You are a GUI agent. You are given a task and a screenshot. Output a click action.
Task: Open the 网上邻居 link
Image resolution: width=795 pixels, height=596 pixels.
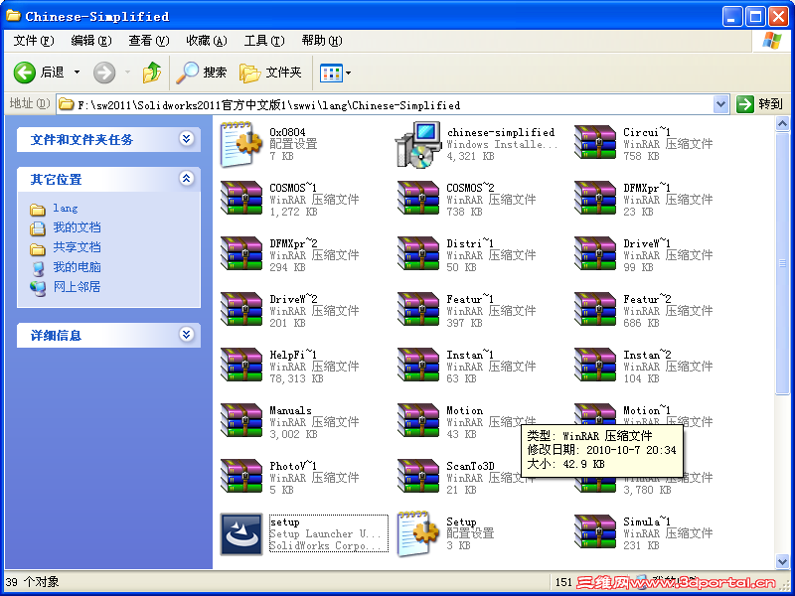[x=77, y=287]
